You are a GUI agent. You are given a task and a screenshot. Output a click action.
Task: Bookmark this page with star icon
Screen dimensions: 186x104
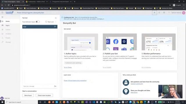170,5
